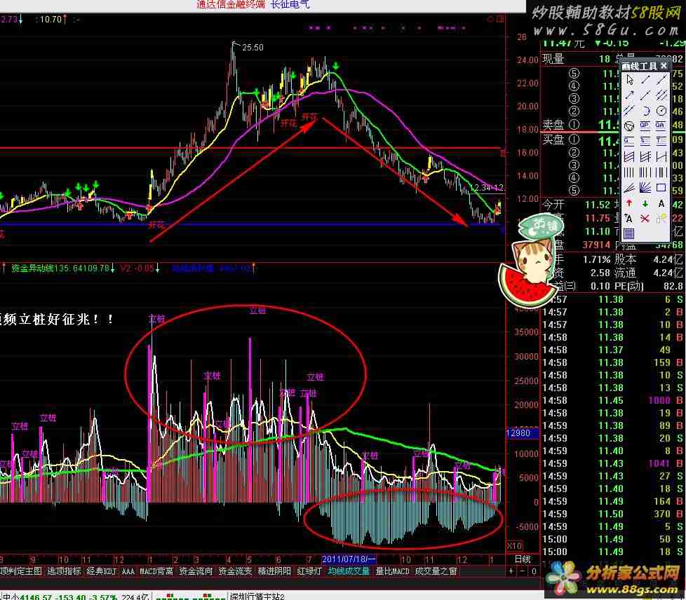Close the 画线工具 palette
Screen dimensions: 686x600
[664, 66]
